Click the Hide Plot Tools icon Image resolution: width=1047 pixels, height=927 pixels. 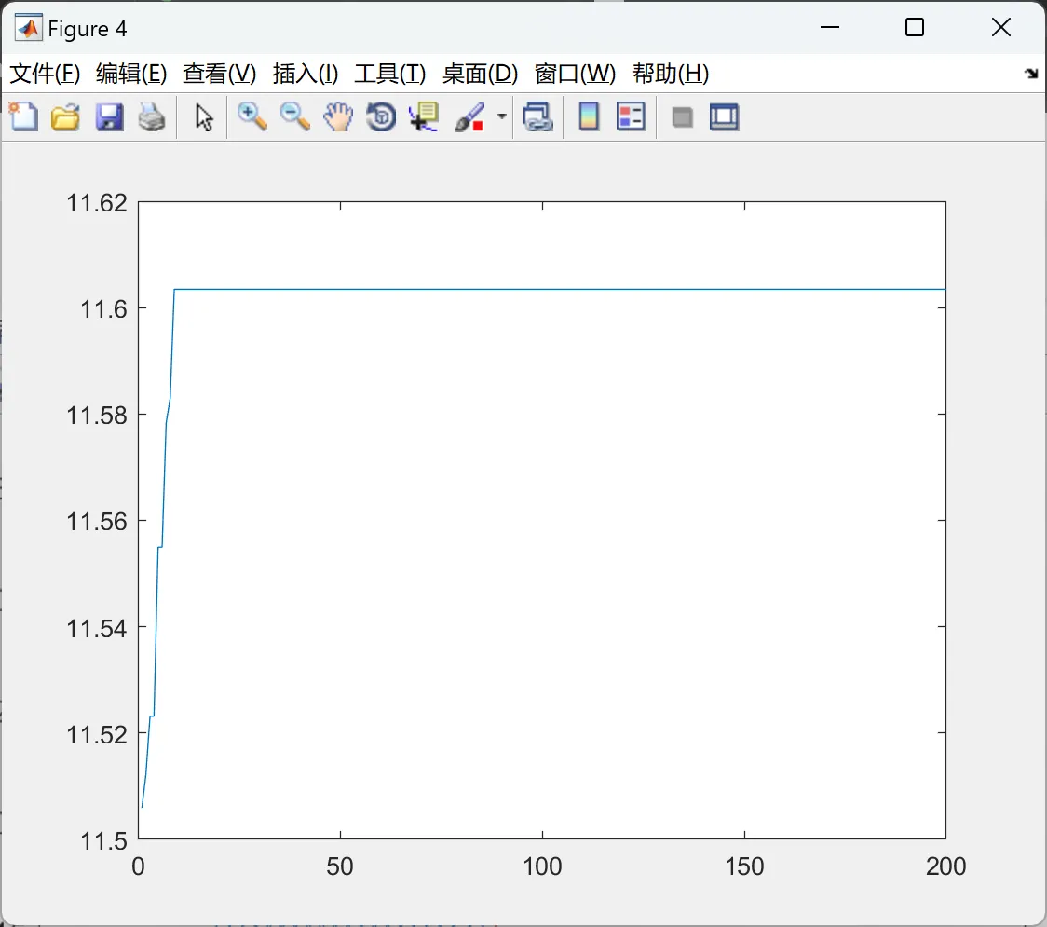point(682,117)
